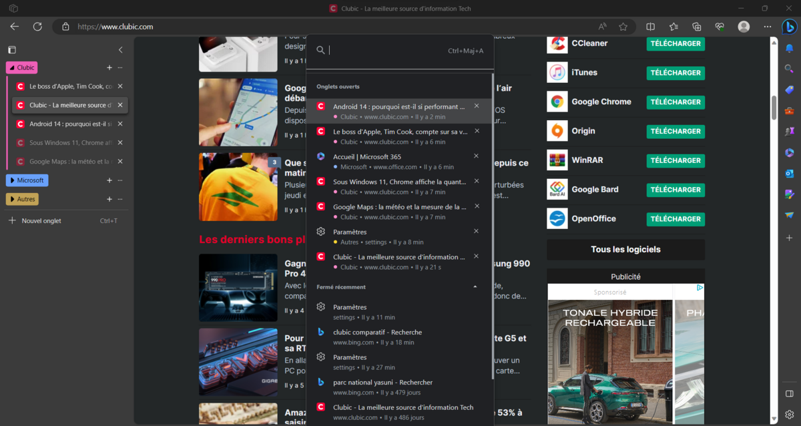
Task: Close the Paramètres tab from open tabs list
Action: (476, 231)
